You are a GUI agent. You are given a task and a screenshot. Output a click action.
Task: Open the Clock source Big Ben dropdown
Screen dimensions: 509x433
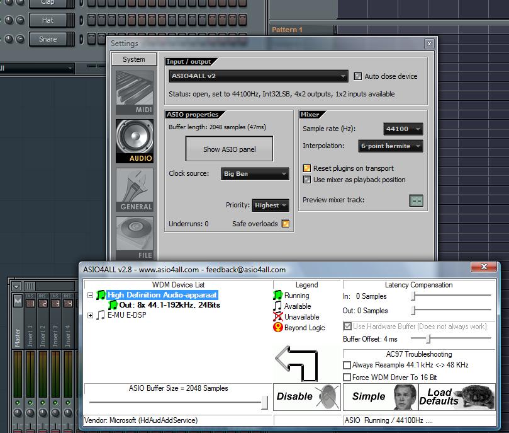(255, 173)
